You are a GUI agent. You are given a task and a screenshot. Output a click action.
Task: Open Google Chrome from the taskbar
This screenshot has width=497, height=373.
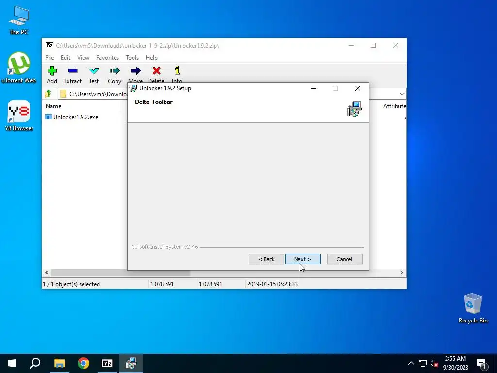pyautogui.click(x=83, y=363)
